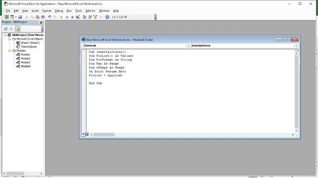Collapse the Microsoft Excel Objects folder

pos(9,39)
